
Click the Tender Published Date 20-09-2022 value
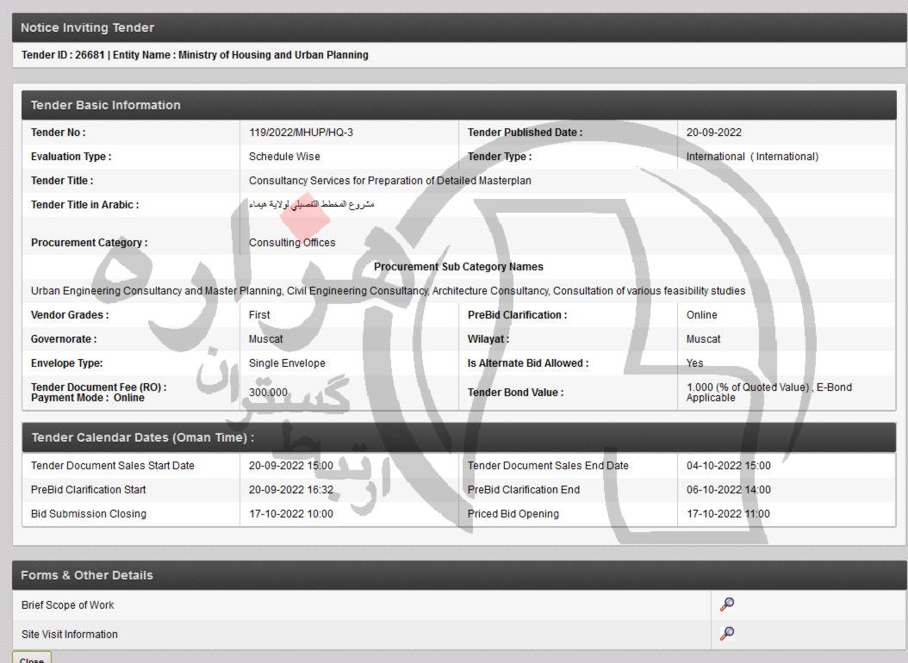coord(713,133)
